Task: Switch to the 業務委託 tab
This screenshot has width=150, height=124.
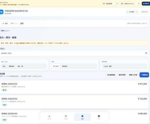Action: 11,66
